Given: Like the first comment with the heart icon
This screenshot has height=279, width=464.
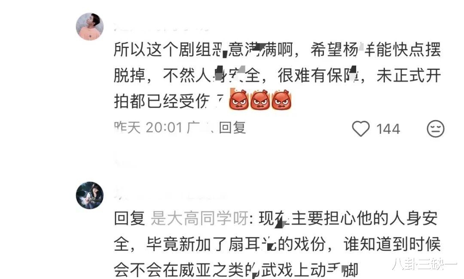Looking at the screenshot, I should click(x=361, y=129).
